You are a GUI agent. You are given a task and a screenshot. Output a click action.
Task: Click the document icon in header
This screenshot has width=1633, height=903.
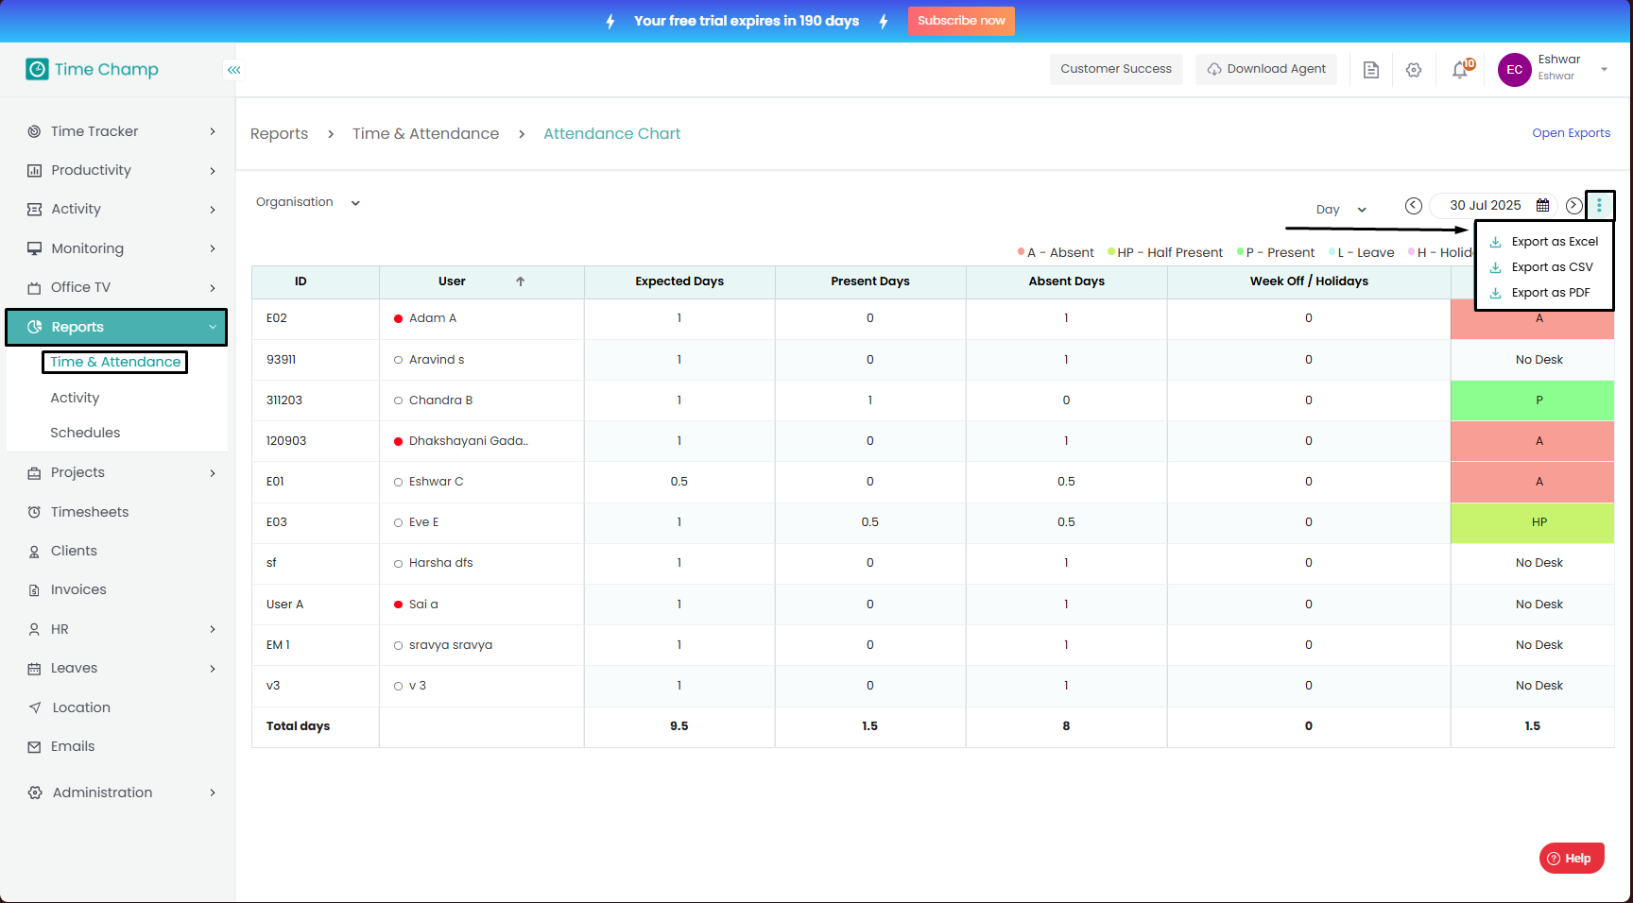1371,70
